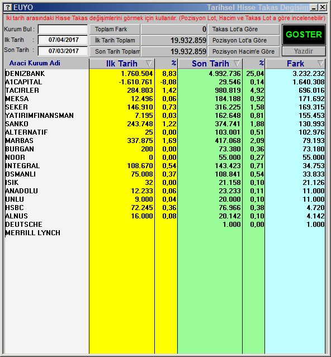Click Son Tarih value 76.966
Viewport: 331px width, 357px height.
pyautogui.click(x=230, y=208)
